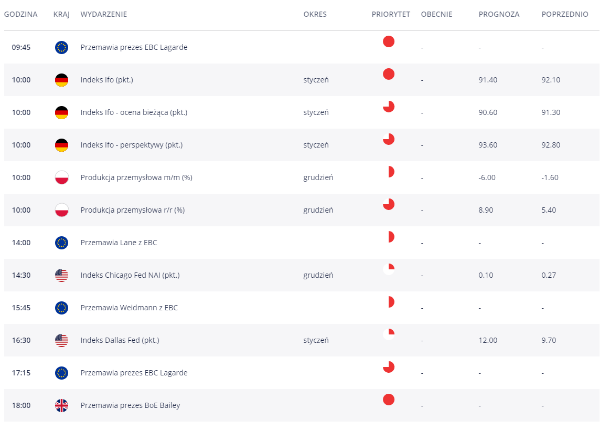The height and width of the screenshot is (430, 610).
Task: Click the PRIORYTET column header
Action: tap(391, 14)
